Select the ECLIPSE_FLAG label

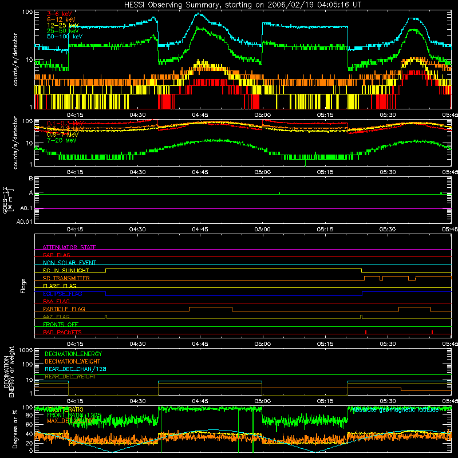coord(62,294)
